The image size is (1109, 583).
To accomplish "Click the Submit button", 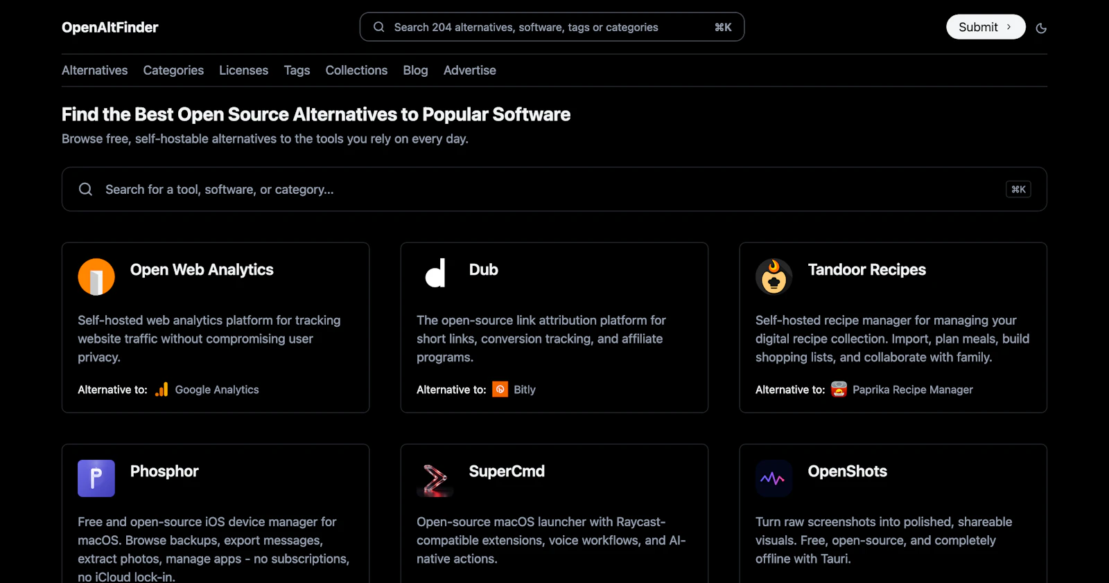I will tap(986, 27).
